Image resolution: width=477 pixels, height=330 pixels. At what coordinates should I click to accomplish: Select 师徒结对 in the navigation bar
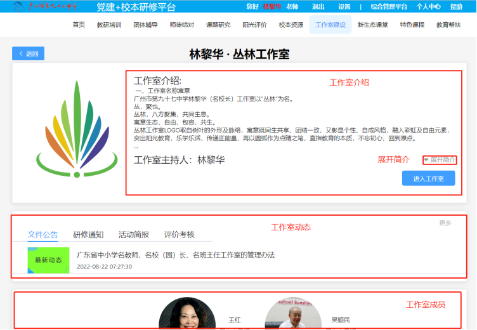tap(181, 25)
